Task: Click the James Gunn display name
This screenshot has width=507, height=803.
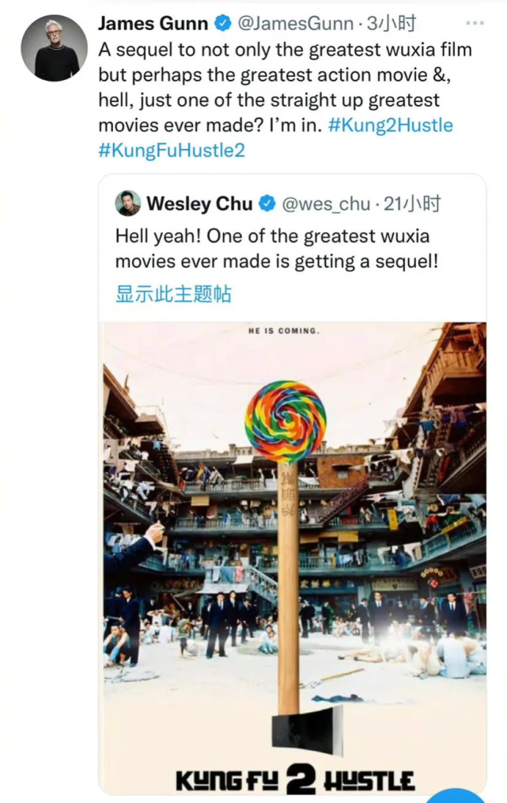Action: tap(153, 23)
